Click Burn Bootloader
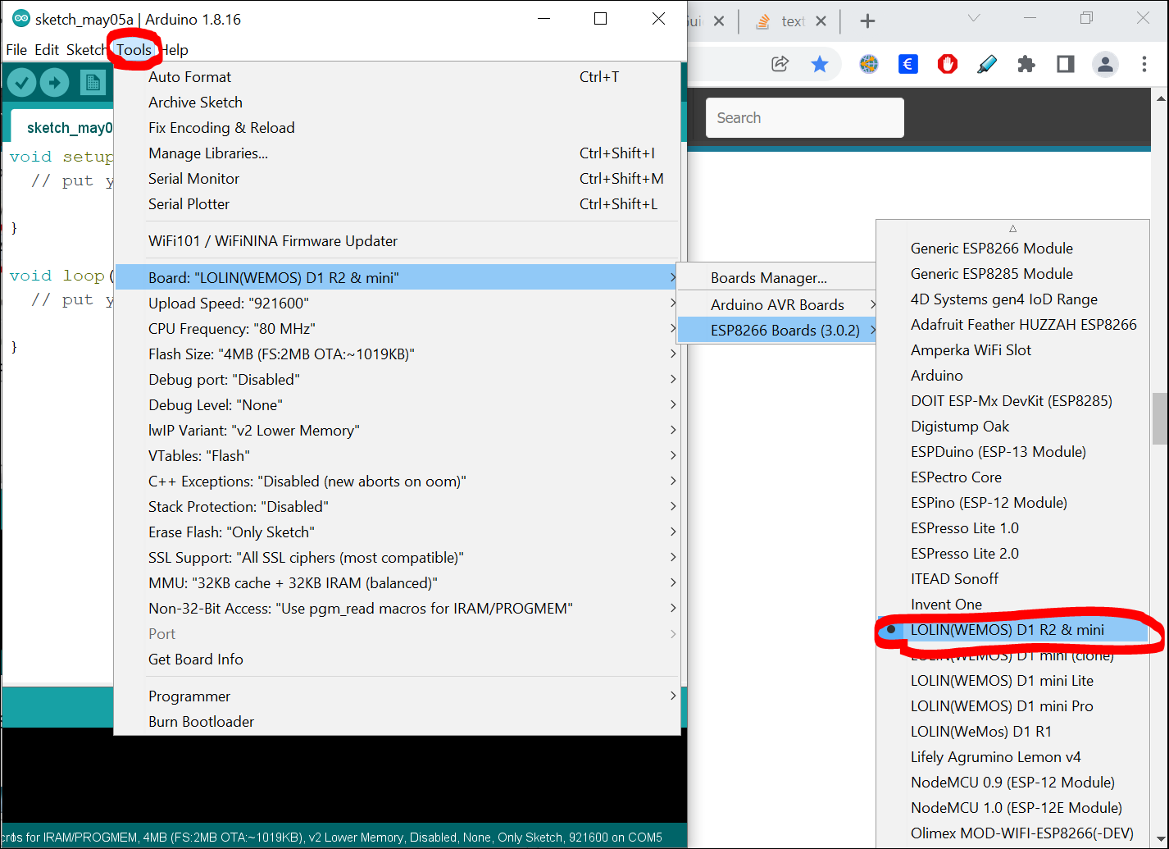Viewport: 1169px width, 849px height. 397,721
